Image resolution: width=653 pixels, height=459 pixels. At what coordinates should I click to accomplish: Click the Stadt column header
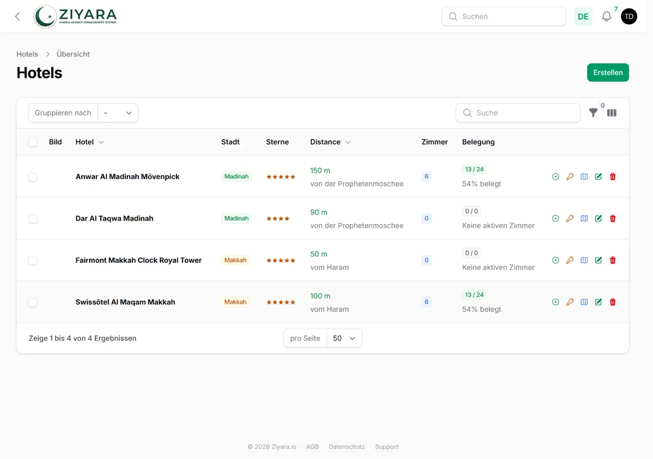230,142
